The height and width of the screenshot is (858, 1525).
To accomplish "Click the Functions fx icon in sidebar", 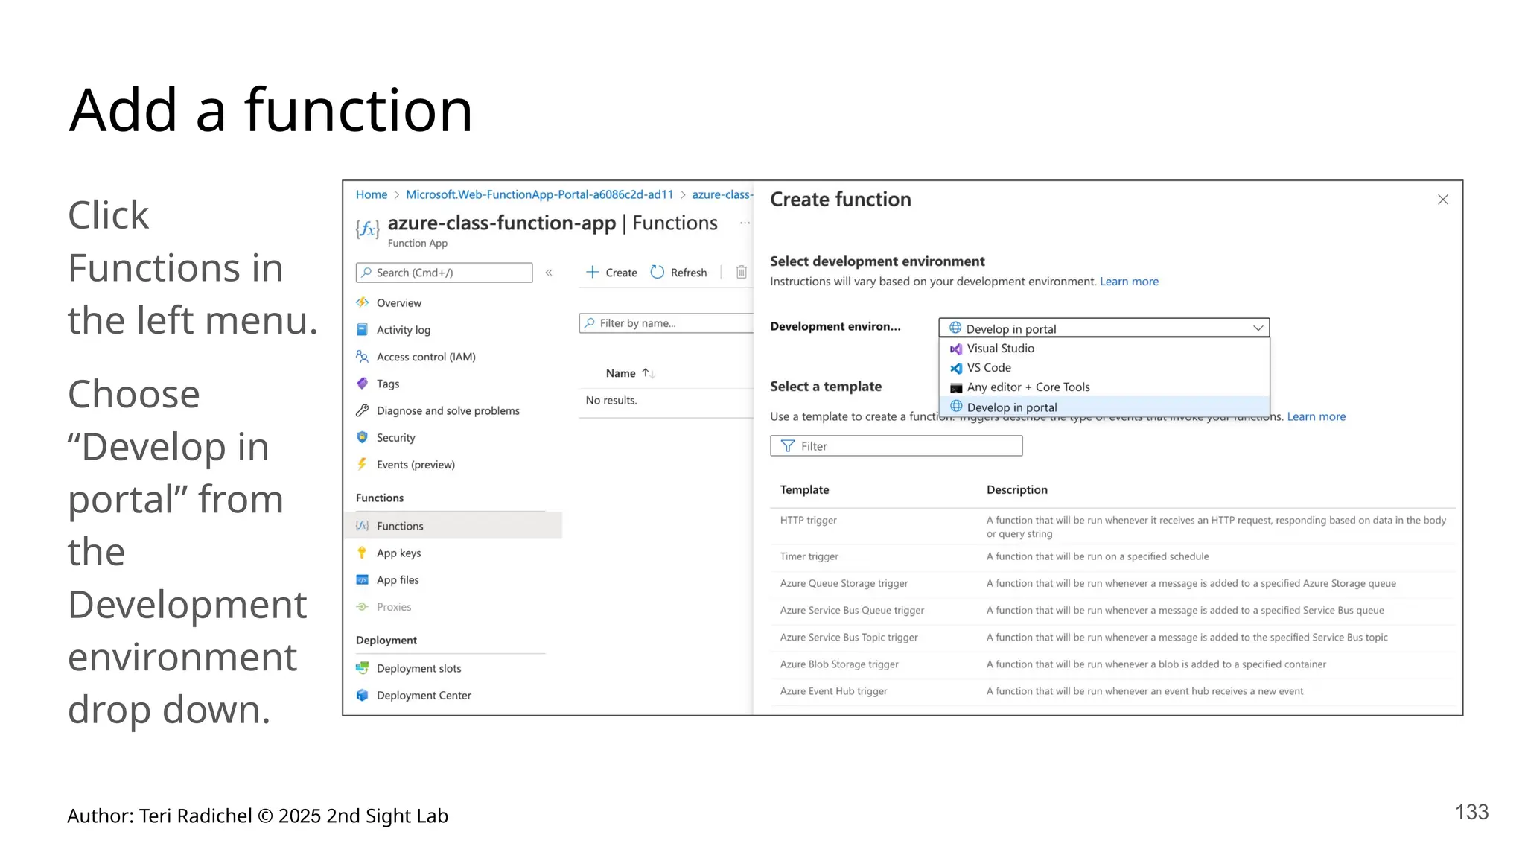I will click(363, 525).
